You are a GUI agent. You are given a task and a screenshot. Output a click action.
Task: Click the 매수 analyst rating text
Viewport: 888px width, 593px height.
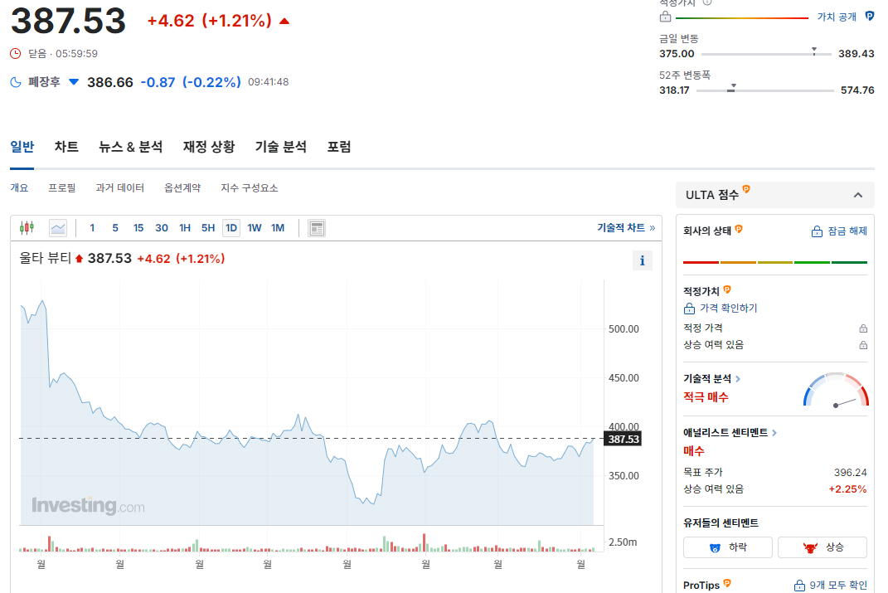click(x=694, y=451)
